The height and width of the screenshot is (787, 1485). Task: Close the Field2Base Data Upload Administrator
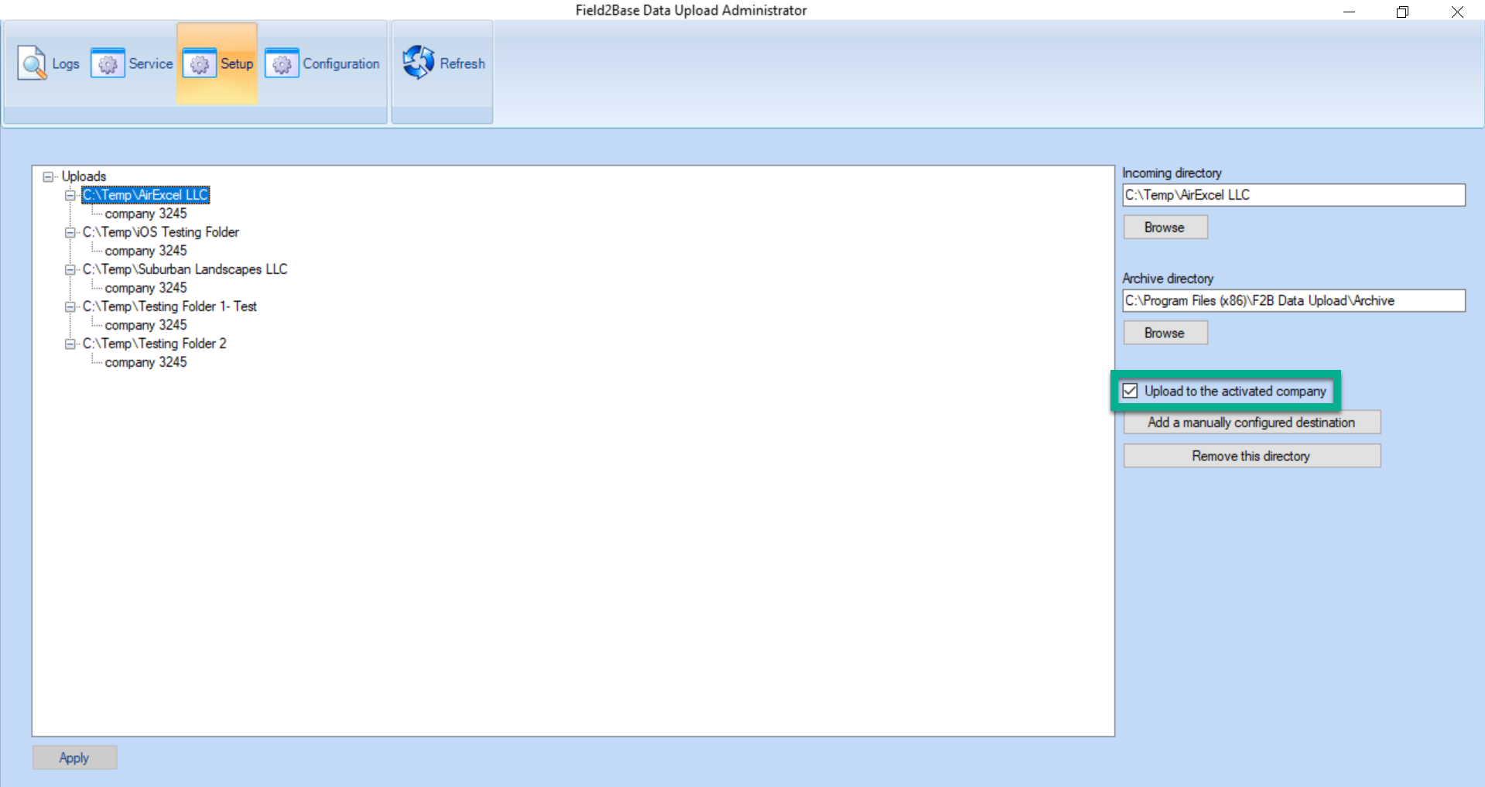pyautogui.click(x=1457, y=12)
